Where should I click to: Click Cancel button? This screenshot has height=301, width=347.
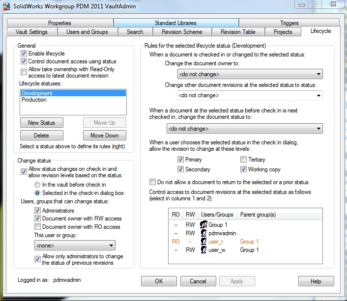198,281
